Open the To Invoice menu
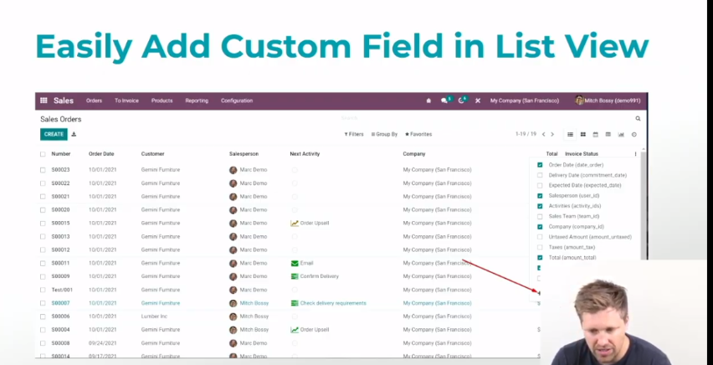Viewport: 713px width, 365px height. pos(126,100)
